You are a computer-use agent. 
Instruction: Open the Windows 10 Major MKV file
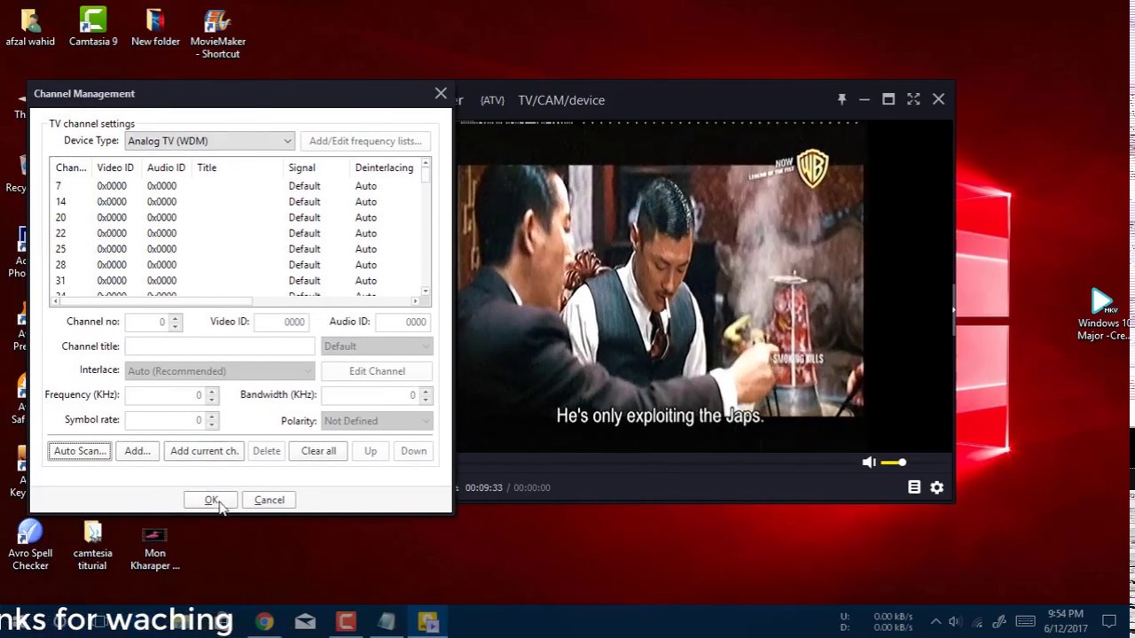tap(1104, 314)
